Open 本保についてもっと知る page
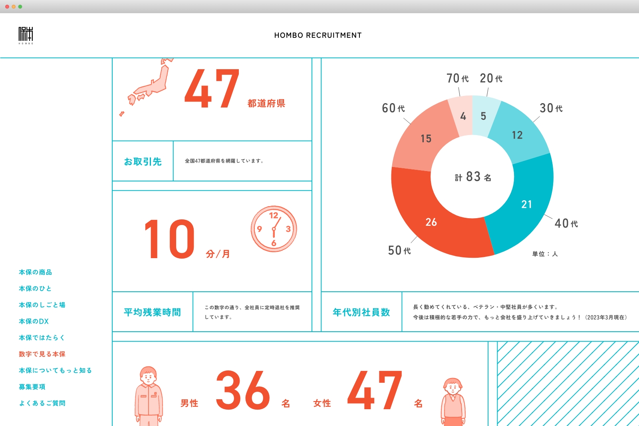 [56, 370]
